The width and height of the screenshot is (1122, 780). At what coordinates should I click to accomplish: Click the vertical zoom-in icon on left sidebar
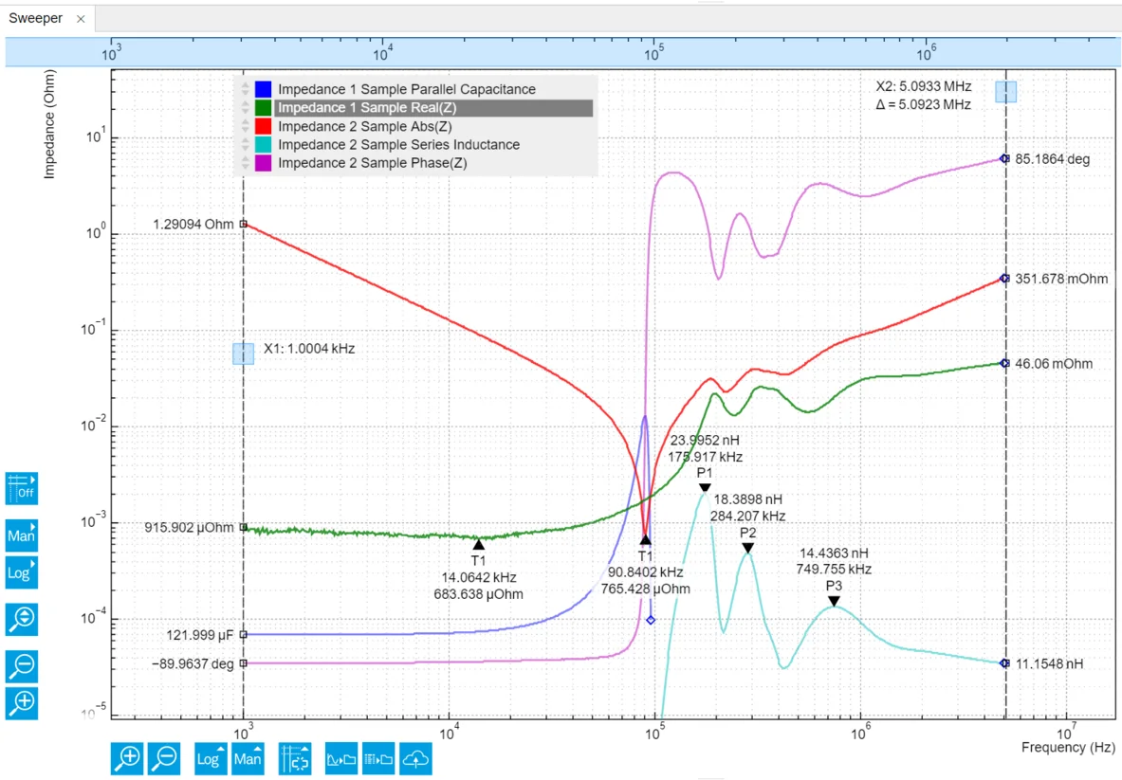[x=21, y=703]
